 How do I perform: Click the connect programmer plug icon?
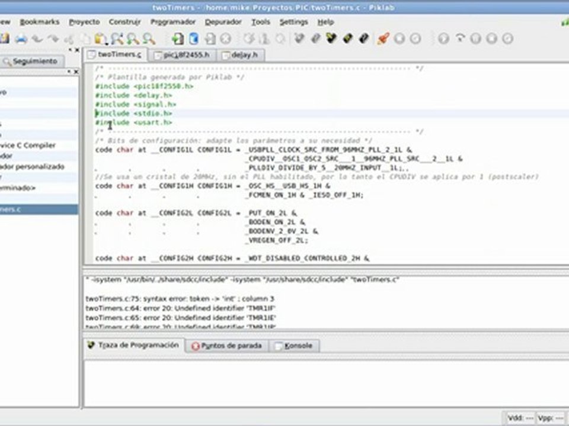[299, 38]
